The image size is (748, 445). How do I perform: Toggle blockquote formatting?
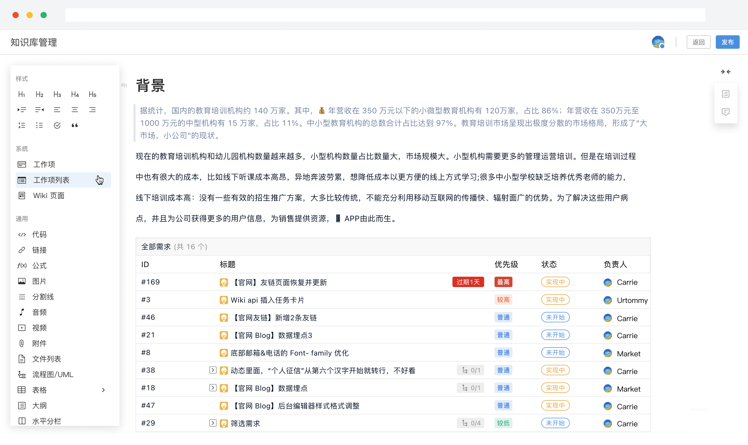coord(75,125)
